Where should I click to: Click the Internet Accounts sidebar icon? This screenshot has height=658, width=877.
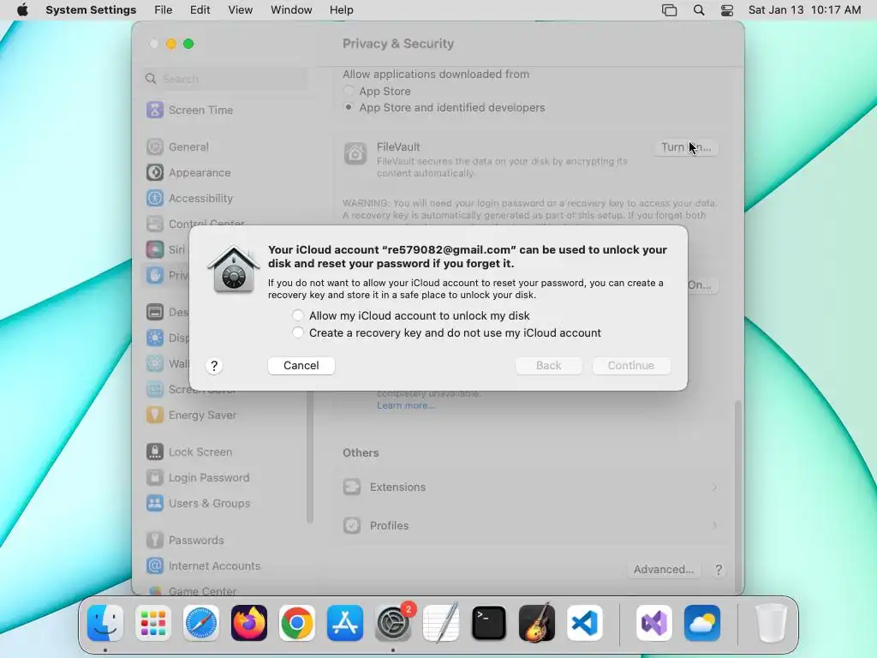155,565
